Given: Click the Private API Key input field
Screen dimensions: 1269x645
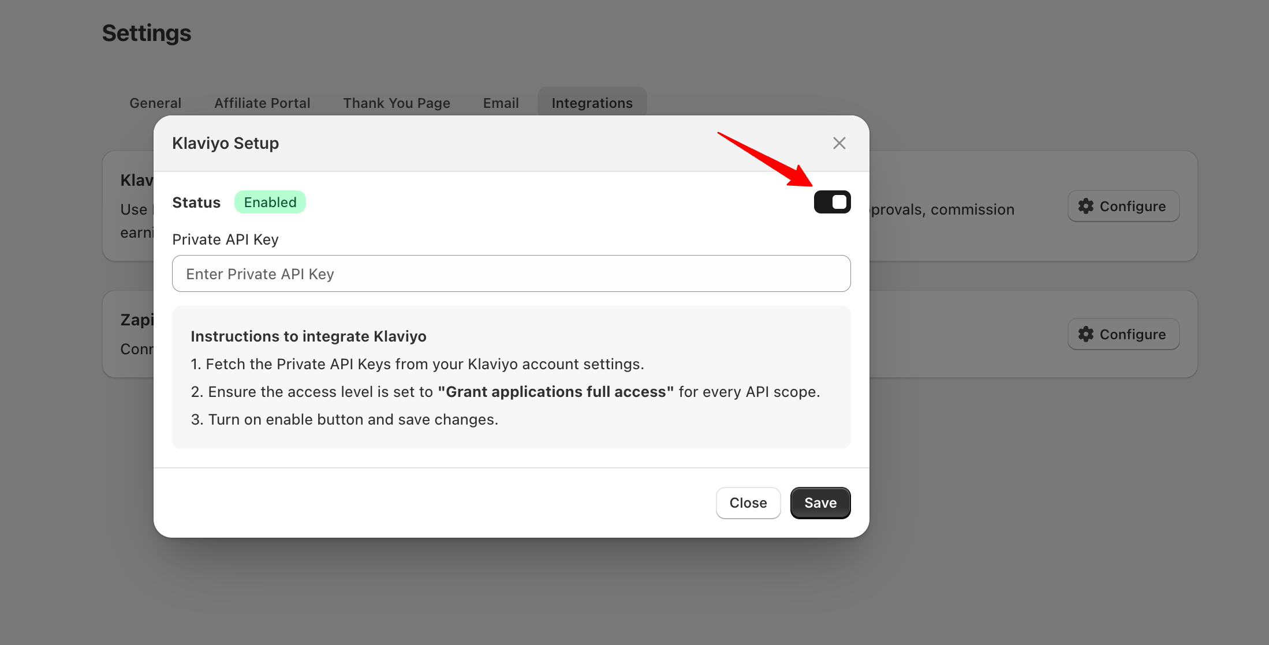Looking at the screenshot, I should click(511, 273).
